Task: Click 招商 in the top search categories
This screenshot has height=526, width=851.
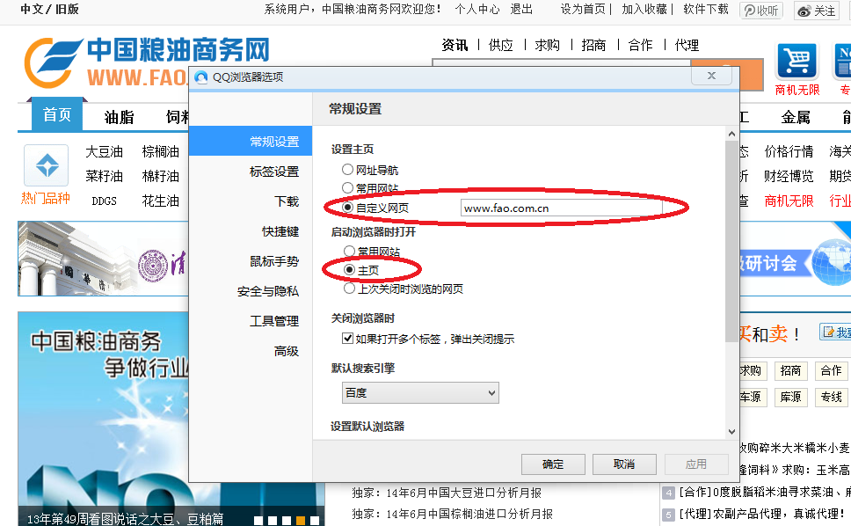Action: [593, 45]
